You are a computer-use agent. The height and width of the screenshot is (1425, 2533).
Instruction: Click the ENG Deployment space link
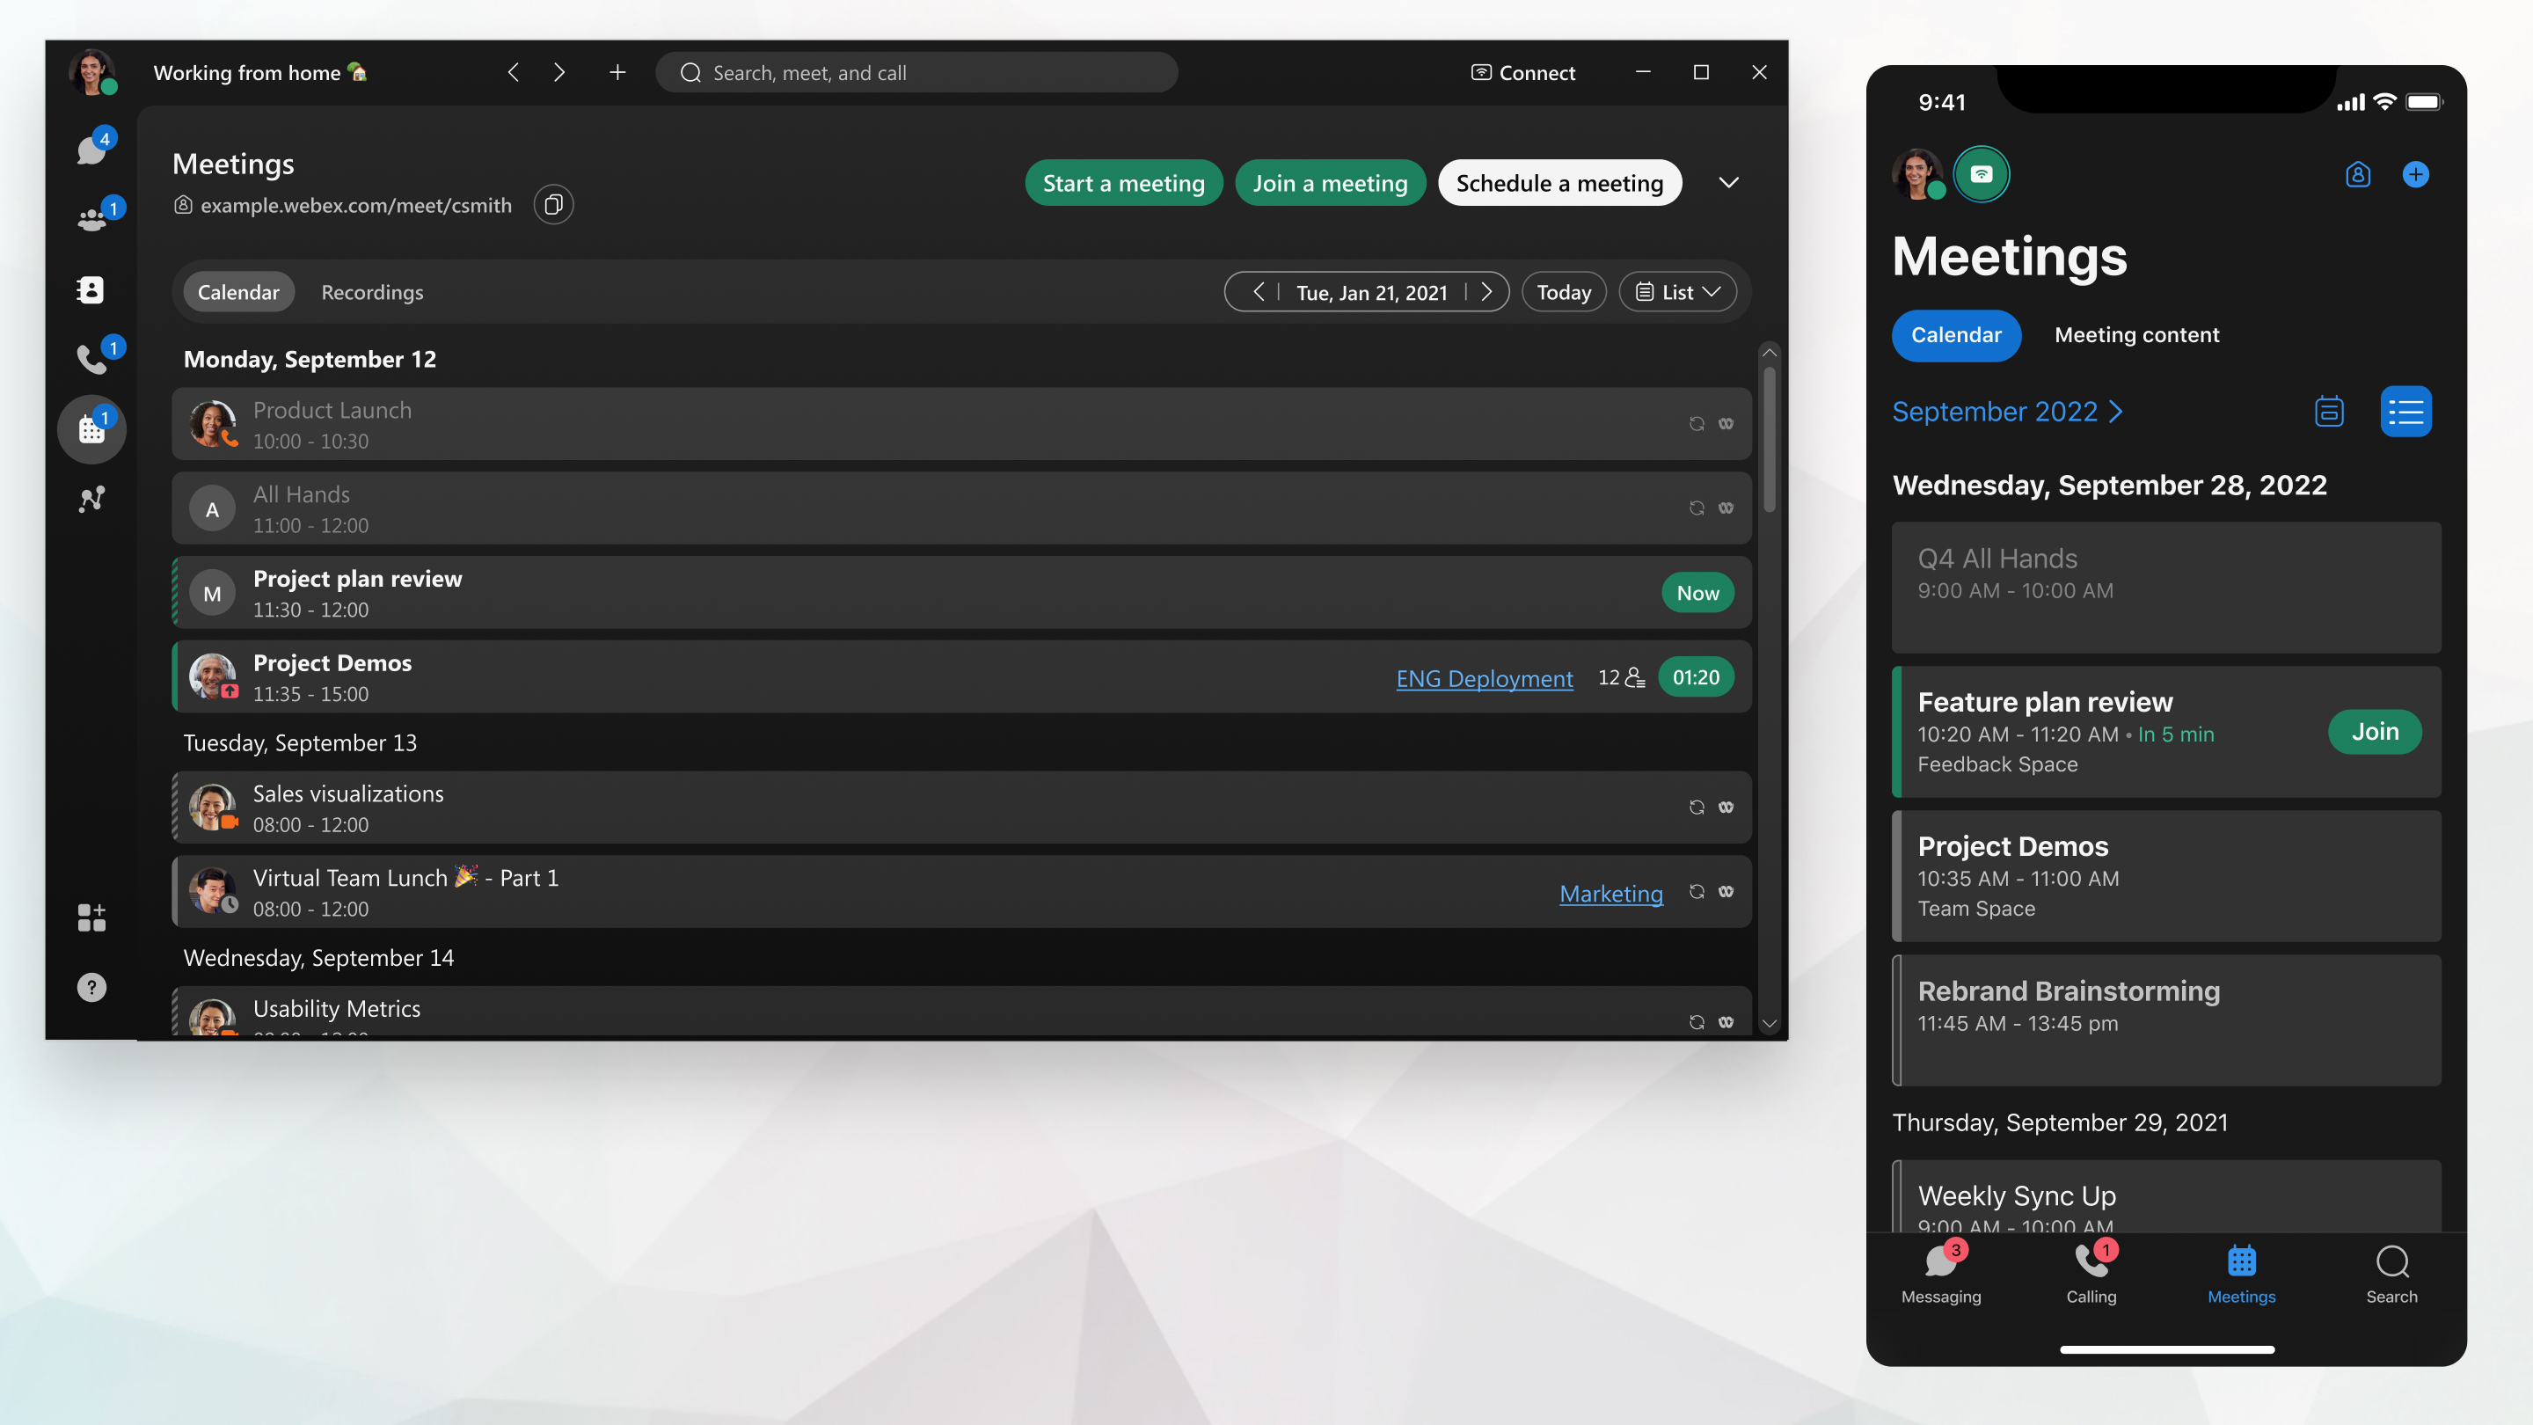1485,678
